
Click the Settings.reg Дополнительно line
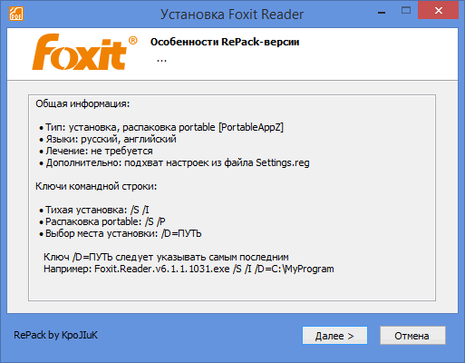click(x=174, y=162)
